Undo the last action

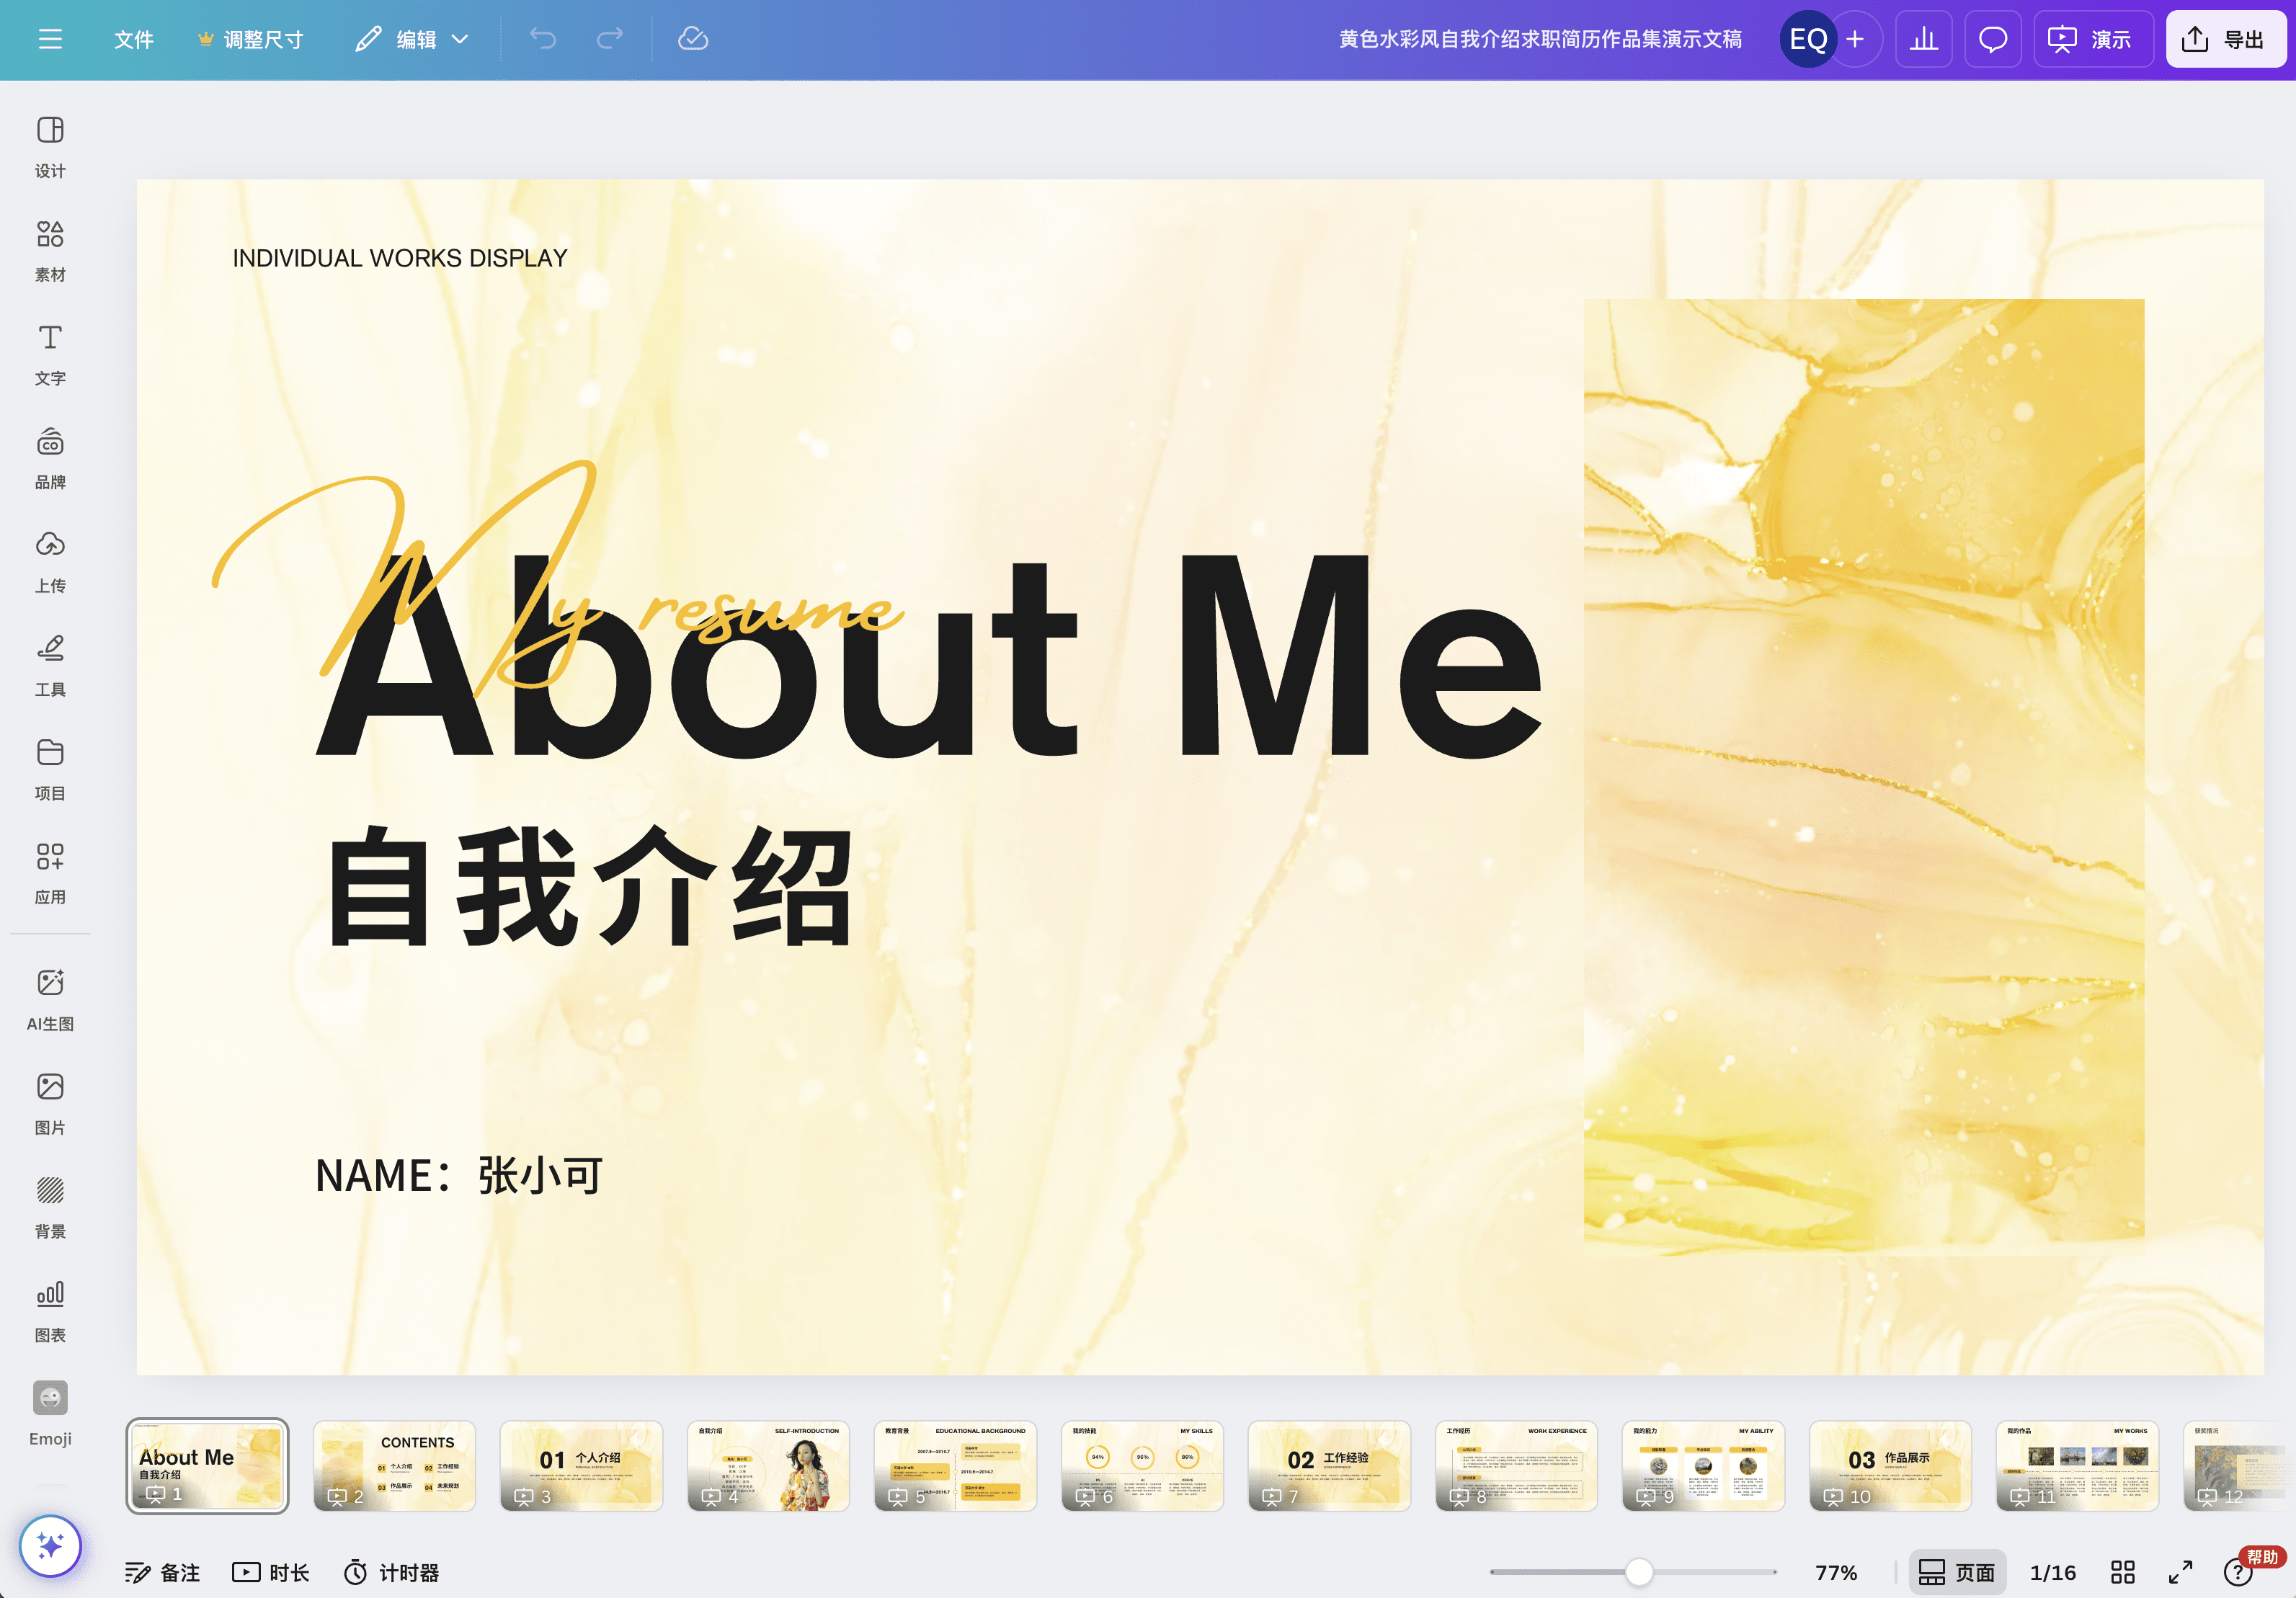coord(543,39)
